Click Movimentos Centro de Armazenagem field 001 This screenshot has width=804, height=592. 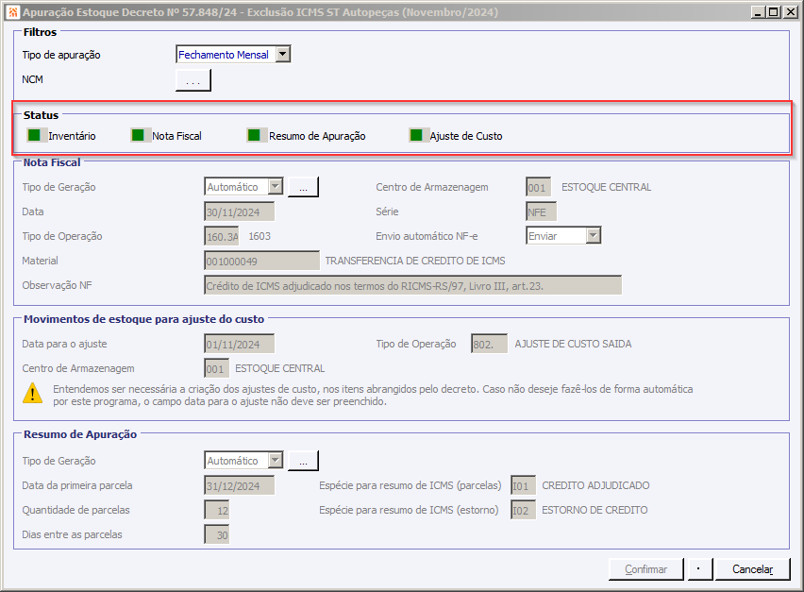pyautogui.click(x=216, y=368)
